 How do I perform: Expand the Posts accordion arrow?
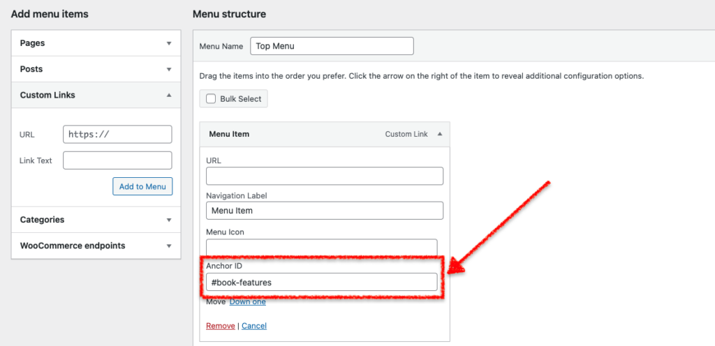168,70
